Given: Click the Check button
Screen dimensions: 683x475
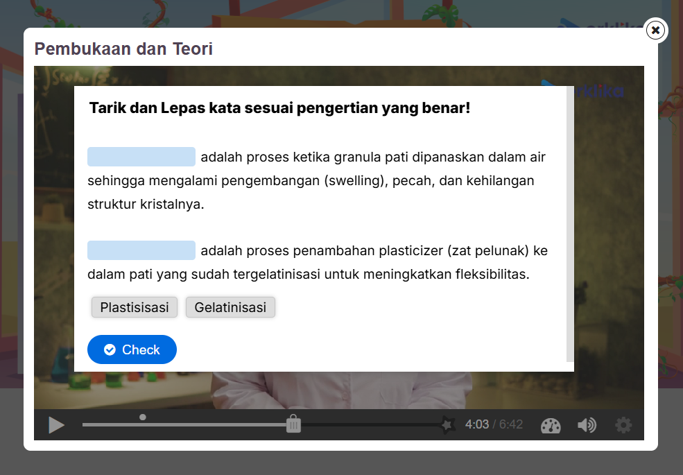Looking at the screenshot, I should [132, 349].
